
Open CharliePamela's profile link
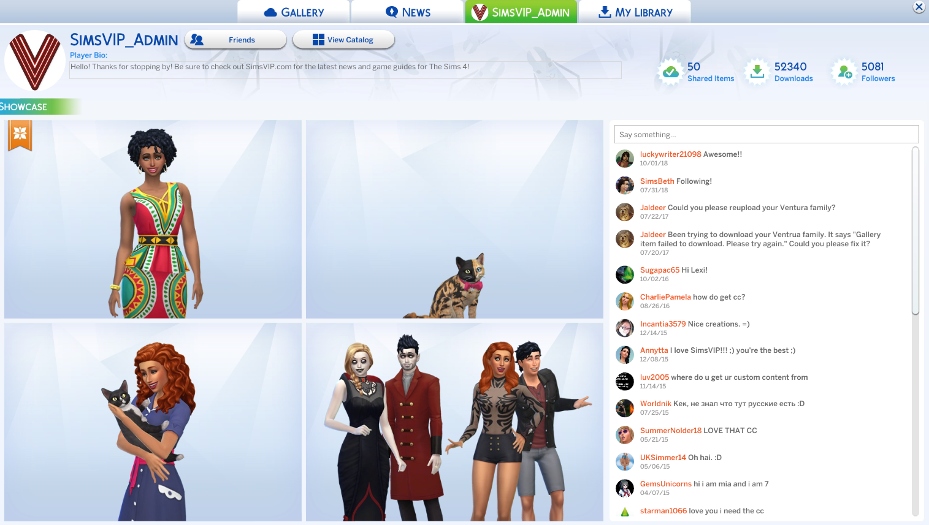click(665, 297)
